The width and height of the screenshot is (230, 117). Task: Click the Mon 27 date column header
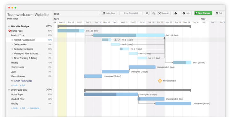[169, 22]
